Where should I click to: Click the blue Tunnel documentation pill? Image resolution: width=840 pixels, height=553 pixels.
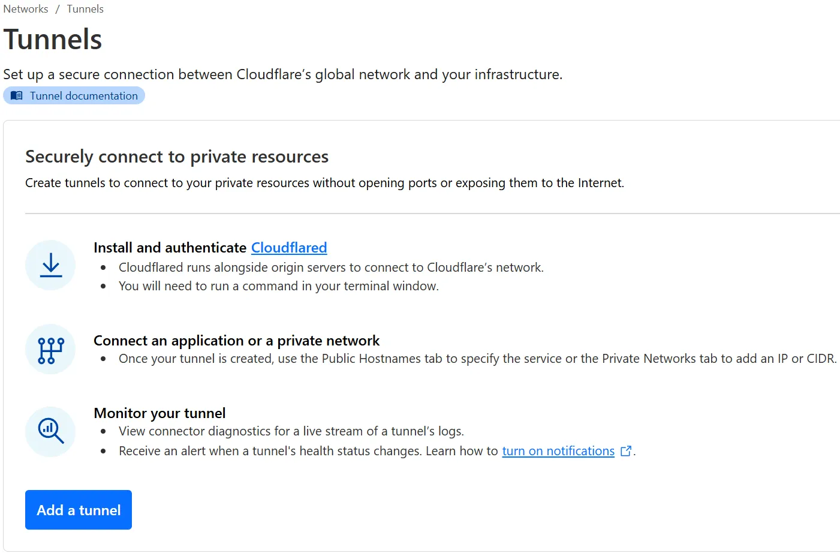click(x=74, y=95)
